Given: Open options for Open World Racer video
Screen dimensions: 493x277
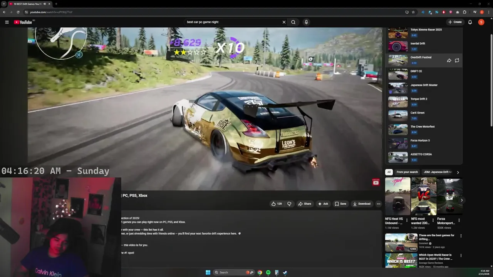Looking at the screenshot, I should click(x=461, y=255).
